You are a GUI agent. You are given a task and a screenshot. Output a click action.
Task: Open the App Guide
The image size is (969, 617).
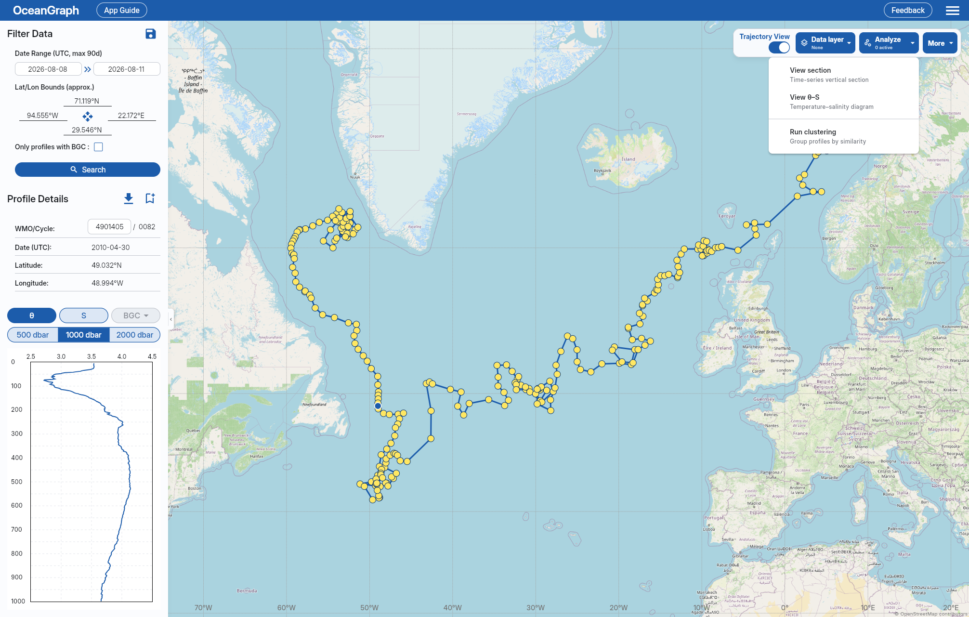pos(122,10)
